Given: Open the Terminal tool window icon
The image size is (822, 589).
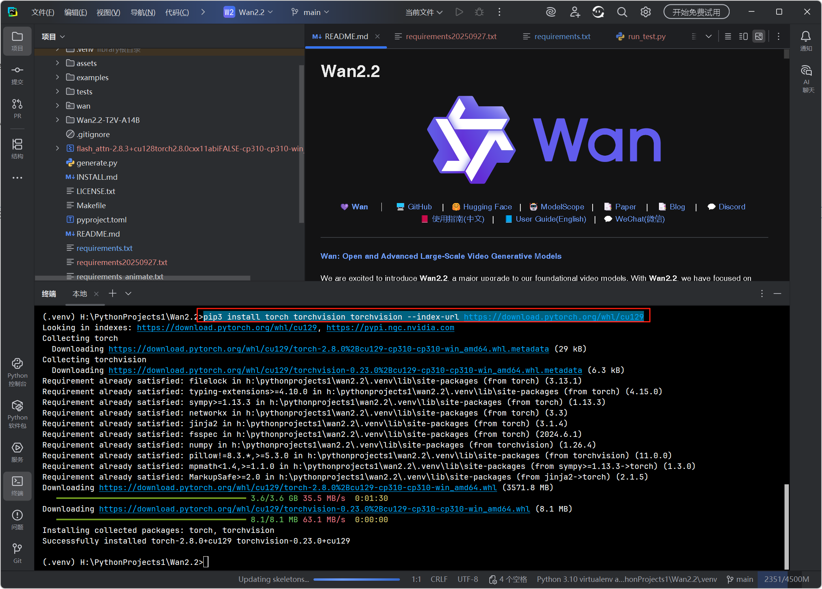Looking at the screenshot, I should [x=17, y=486].
